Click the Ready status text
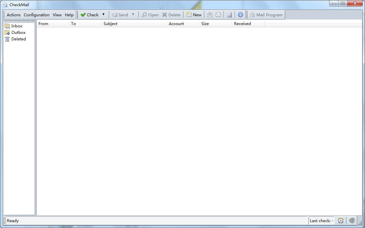 tap(13, 221)
